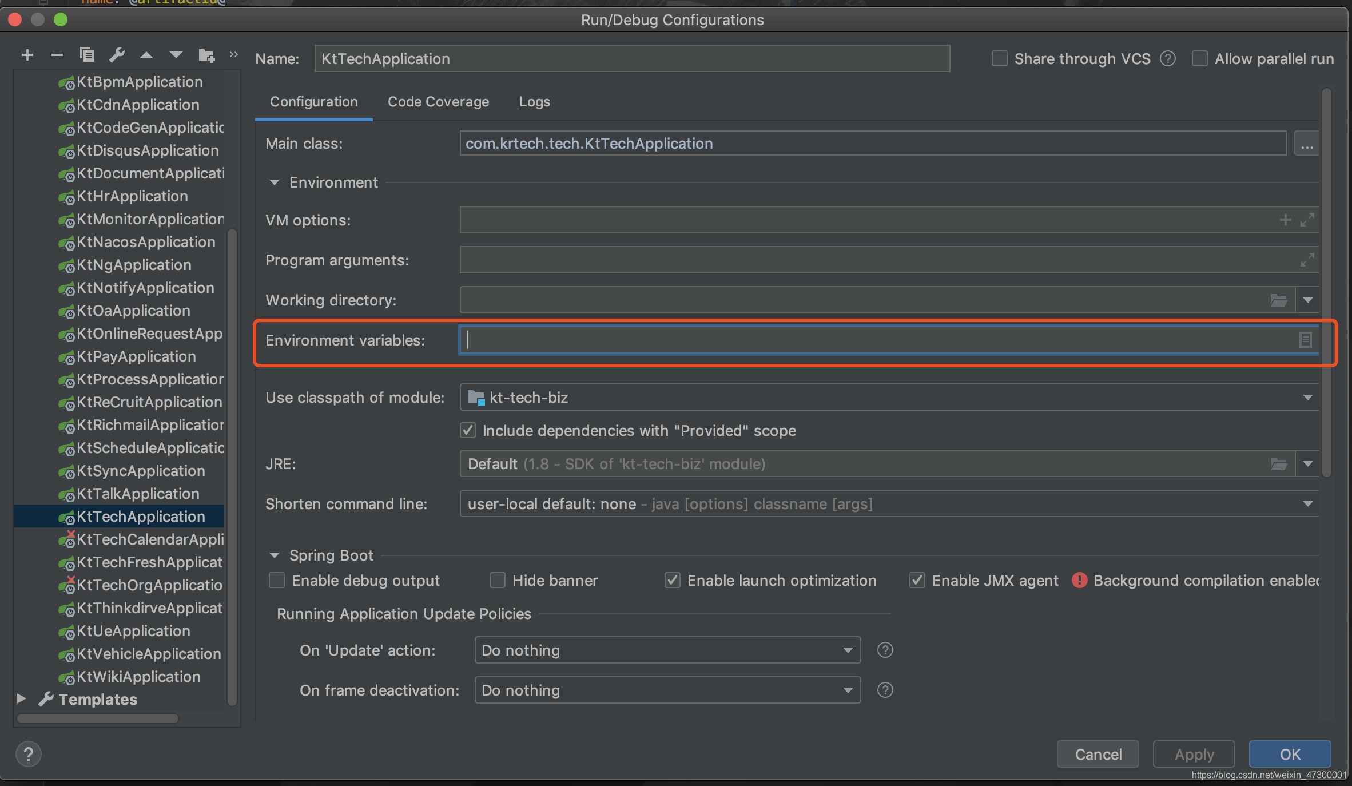The image size is (1352, 786).
Task: Click the expand VM options field icon
Action: pyautogui.click(x=1307, y=220)
